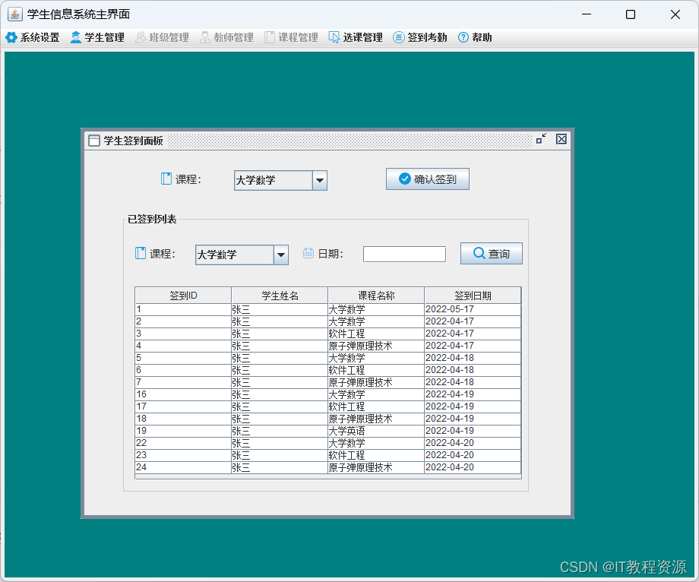The height and width of the screenshot is (582, 699).
Task: Open the 系统设置 menu
Action: coord(33,37)
